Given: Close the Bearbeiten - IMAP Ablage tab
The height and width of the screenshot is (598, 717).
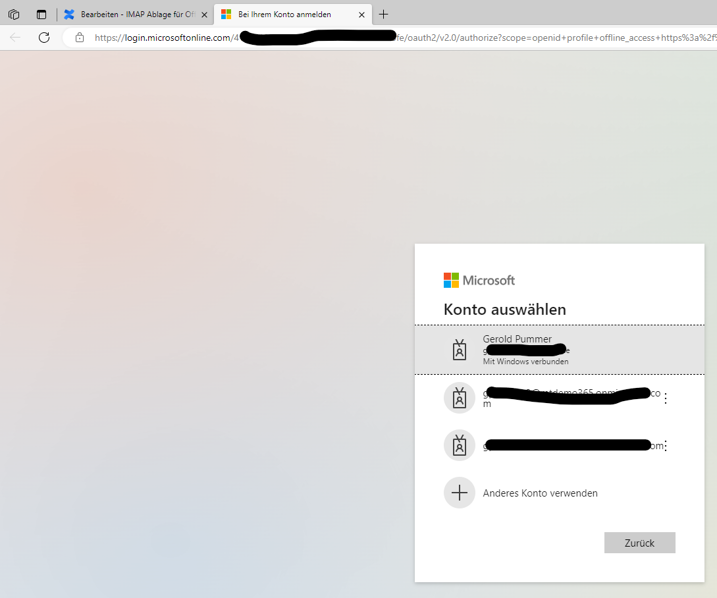Looking at the screenshot, I should (x=204, y=14).
